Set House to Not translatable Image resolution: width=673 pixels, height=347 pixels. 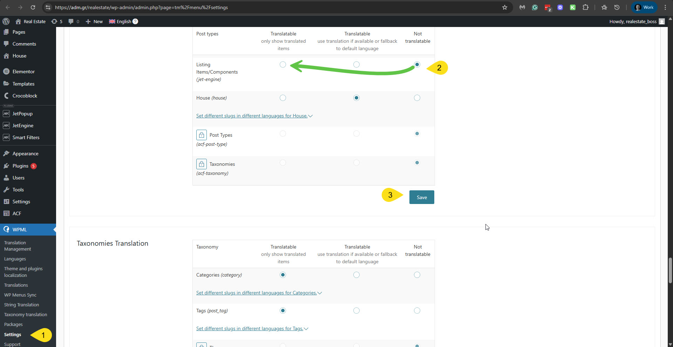417,98
